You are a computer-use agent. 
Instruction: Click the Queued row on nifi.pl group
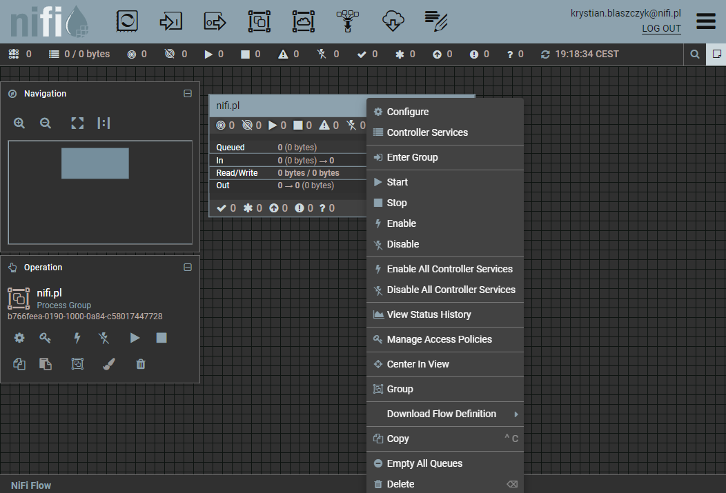pyautogui.click(x=288, y=148)
